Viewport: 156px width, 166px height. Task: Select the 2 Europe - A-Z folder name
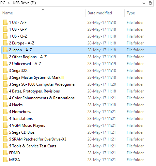tap(22, 43)
